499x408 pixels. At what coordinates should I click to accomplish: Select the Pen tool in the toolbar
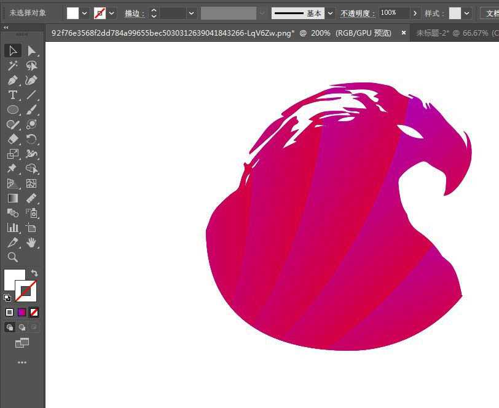14,80
